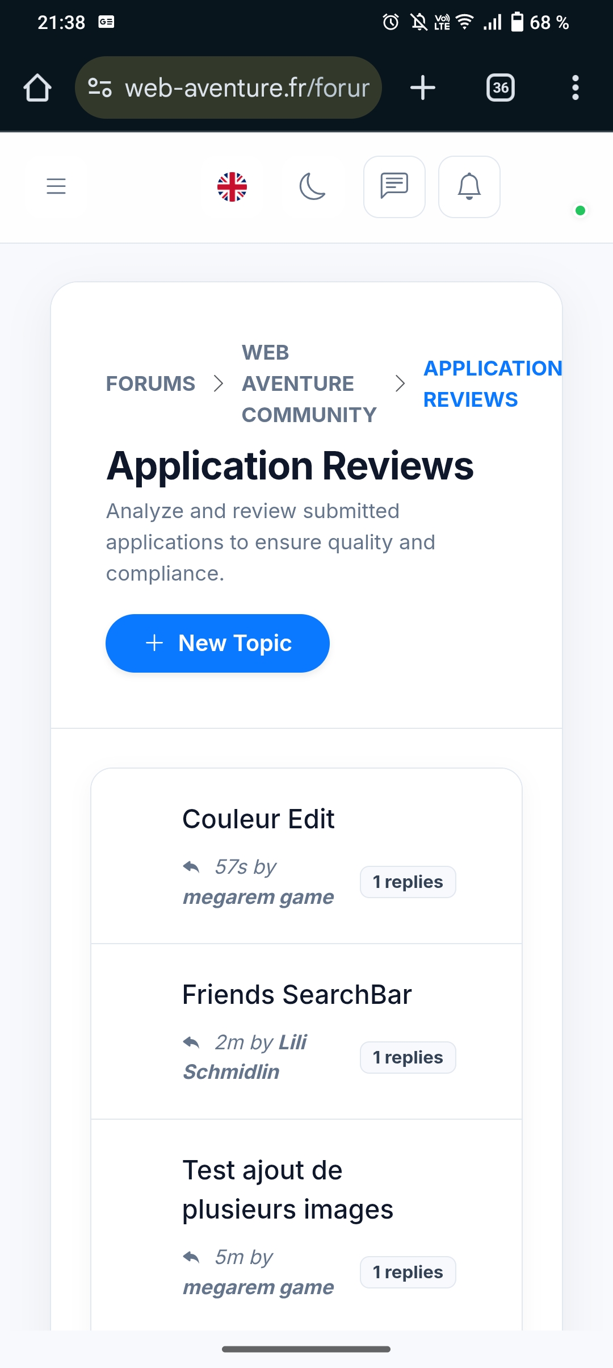Select Application Reviews breadcrumb
This screenshot has height=1368, width=613.
pyautogui.click(x=492, y=383)
